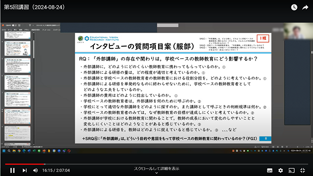313x176 pixels.
Task: Click the PowerPoint save icon
Action: [19, 25]
